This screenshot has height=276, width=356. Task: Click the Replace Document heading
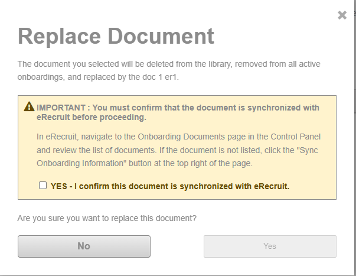pyautogui.click(x=116, y=36)
